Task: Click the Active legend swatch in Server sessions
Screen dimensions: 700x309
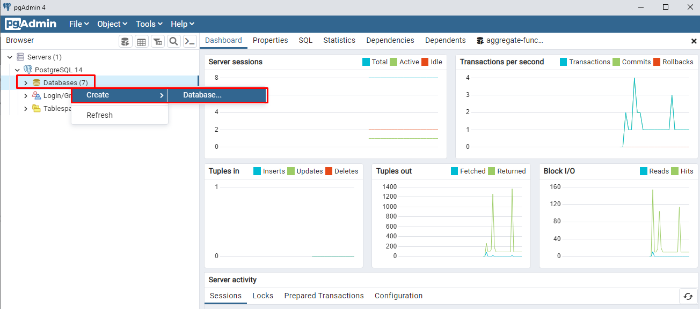Action: click(393, 62)
